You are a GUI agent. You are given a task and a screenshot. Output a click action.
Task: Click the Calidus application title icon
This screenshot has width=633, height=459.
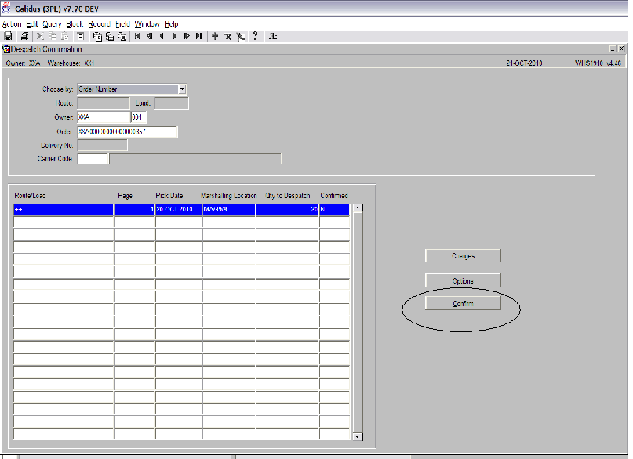[x=6, y=9]
